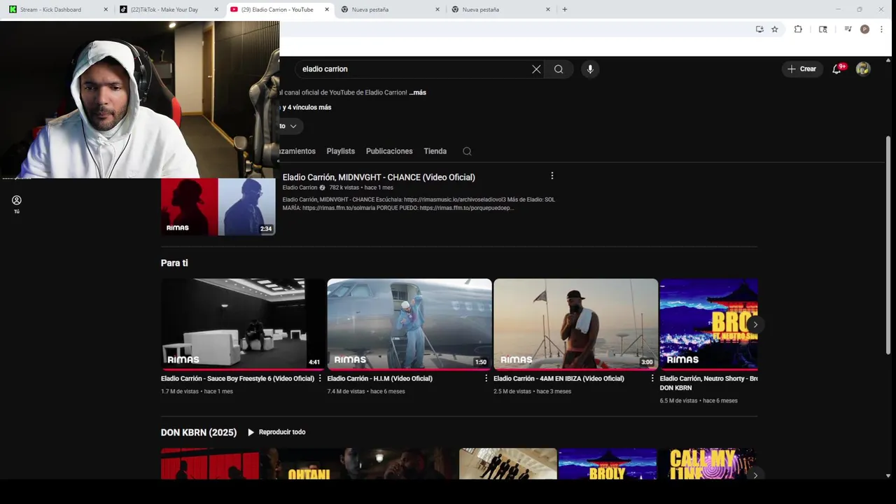Show next videos in DON KBRN row
The height and width of the screenshot is (504, 896).
coord(755,475)
